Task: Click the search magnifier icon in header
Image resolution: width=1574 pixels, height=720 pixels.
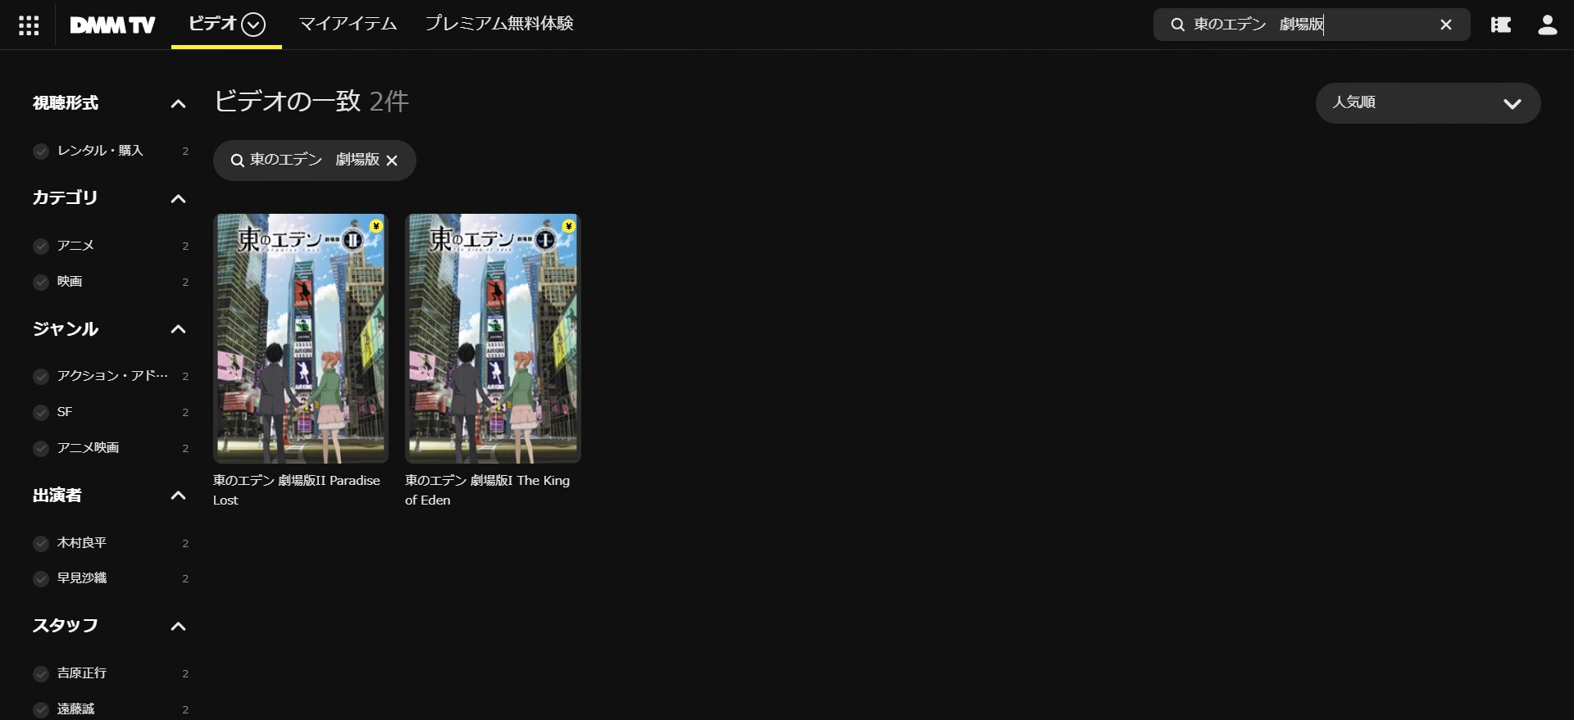Action: coord(1177,25)
